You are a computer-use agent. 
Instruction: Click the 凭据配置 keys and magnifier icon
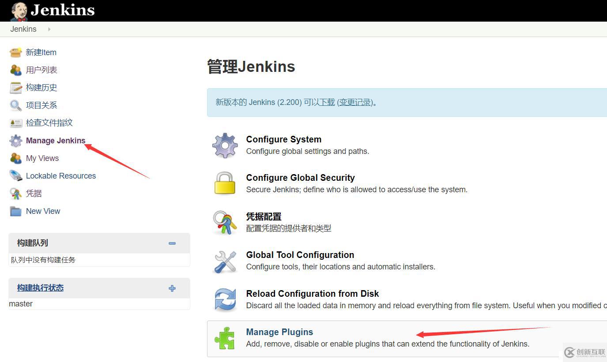225,222
